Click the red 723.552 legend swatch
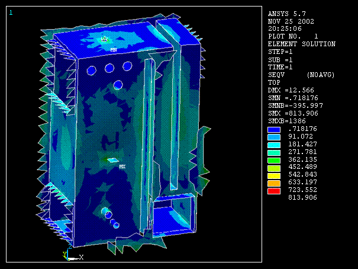This screenshot has width=358, height=269. click(274, 191)
